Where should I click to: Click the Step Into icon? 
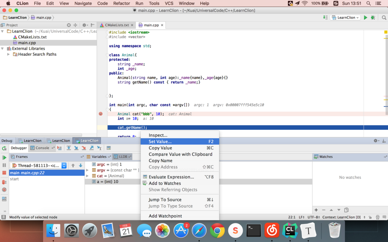[76, 148]
